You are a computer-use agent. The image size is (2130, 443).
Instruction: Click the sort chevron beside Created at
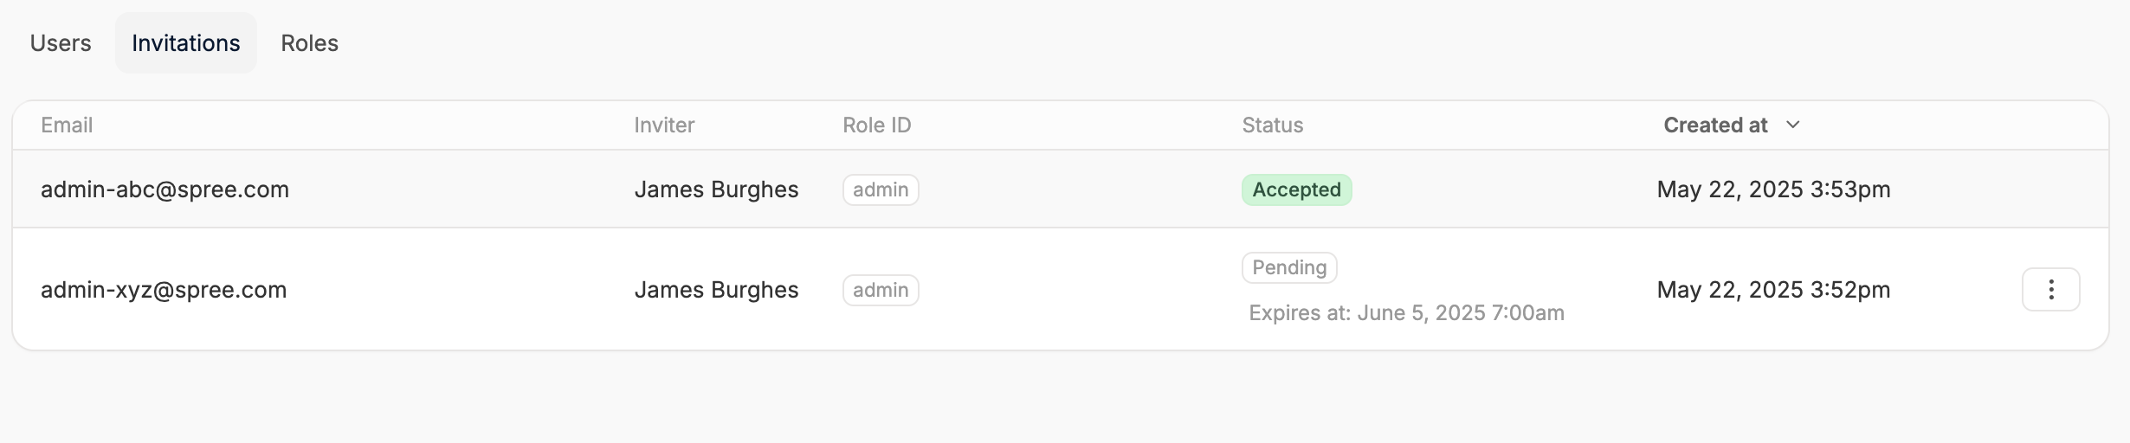coord(1793,125)
